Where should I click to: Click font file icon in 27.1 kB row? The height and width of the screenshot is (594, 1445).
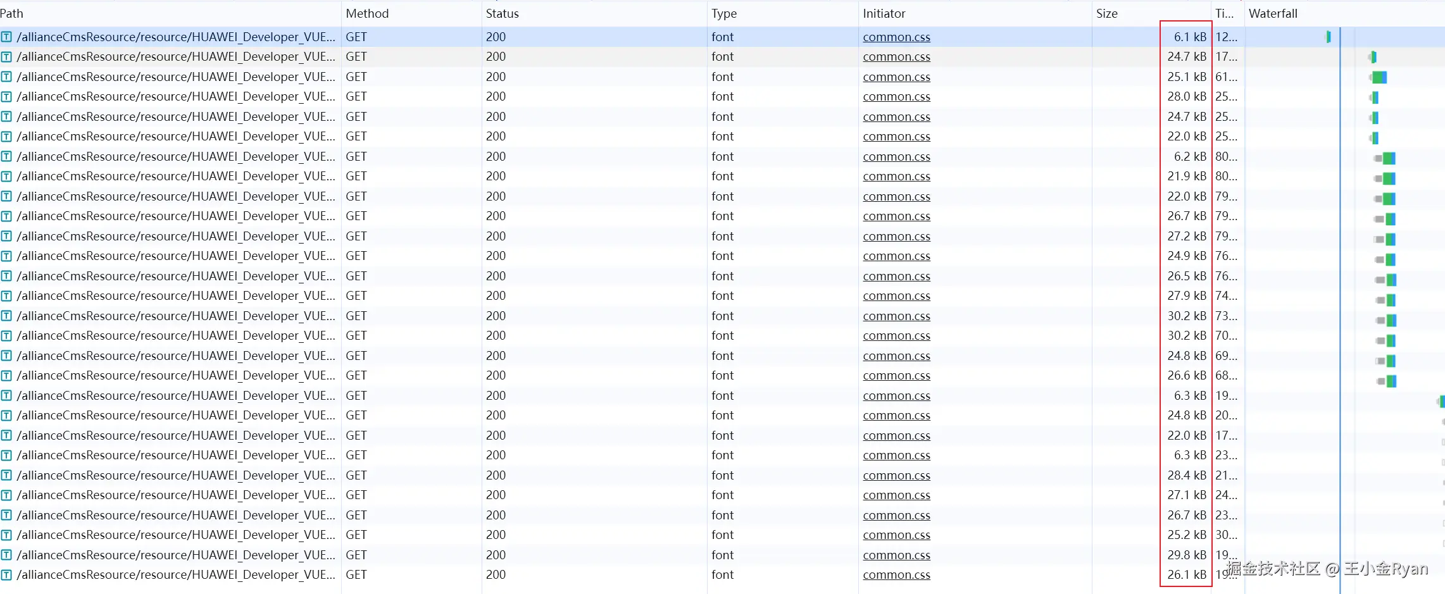pos(6,495)
